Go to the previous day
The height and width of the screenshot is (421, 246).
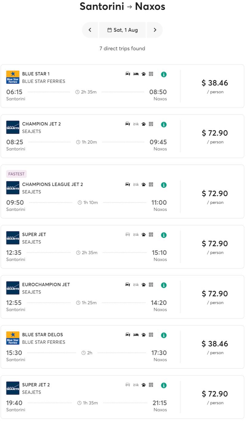coord(90,30)
